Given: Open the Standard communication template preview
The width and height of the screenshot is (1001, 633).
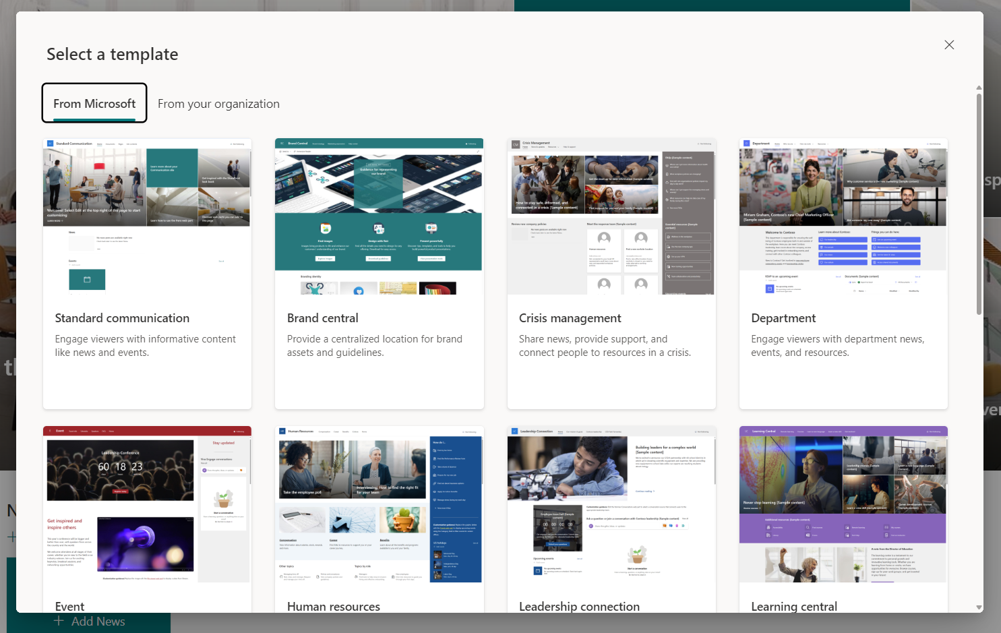Looking at the screenshot, I should [147, 216].
